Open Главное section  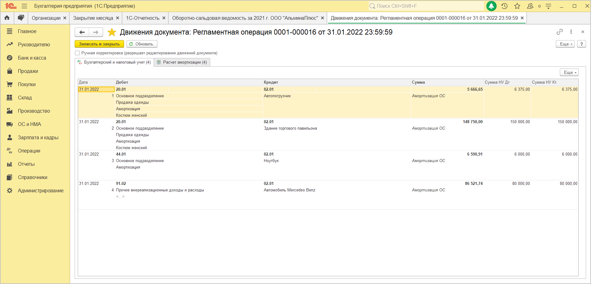[35, 31]
